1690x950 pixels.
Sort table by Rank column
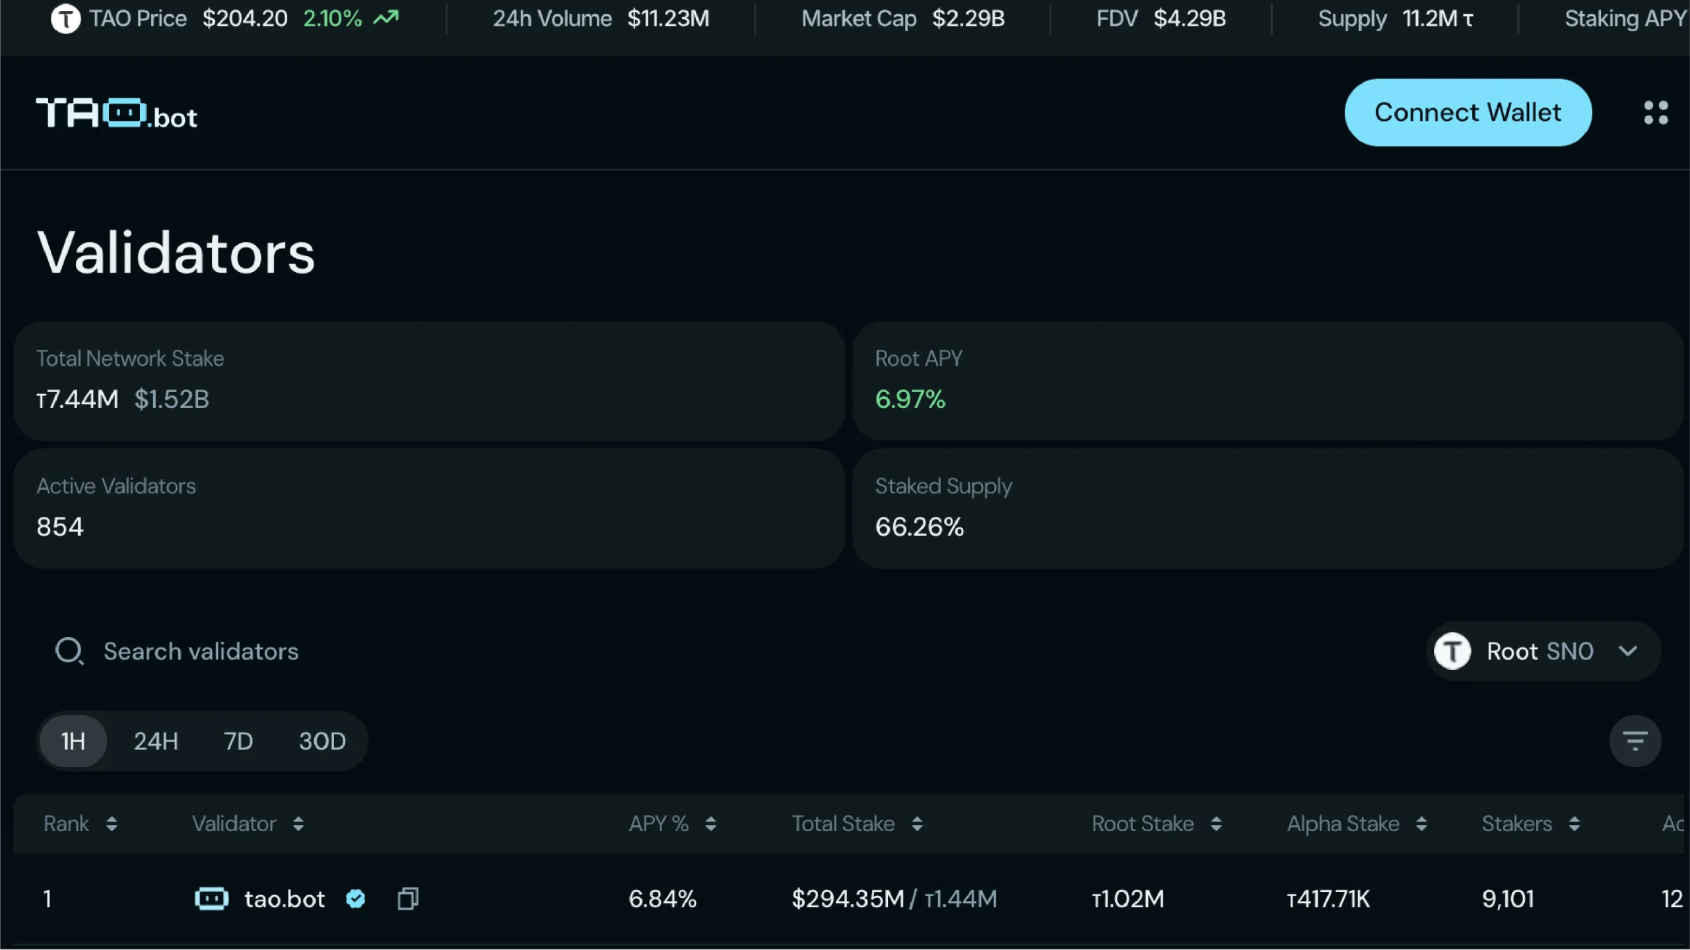pos(112,824)
